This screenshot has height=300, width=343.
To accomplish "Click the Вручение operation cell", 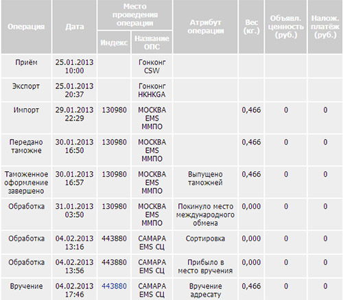I will coord(26,289).
